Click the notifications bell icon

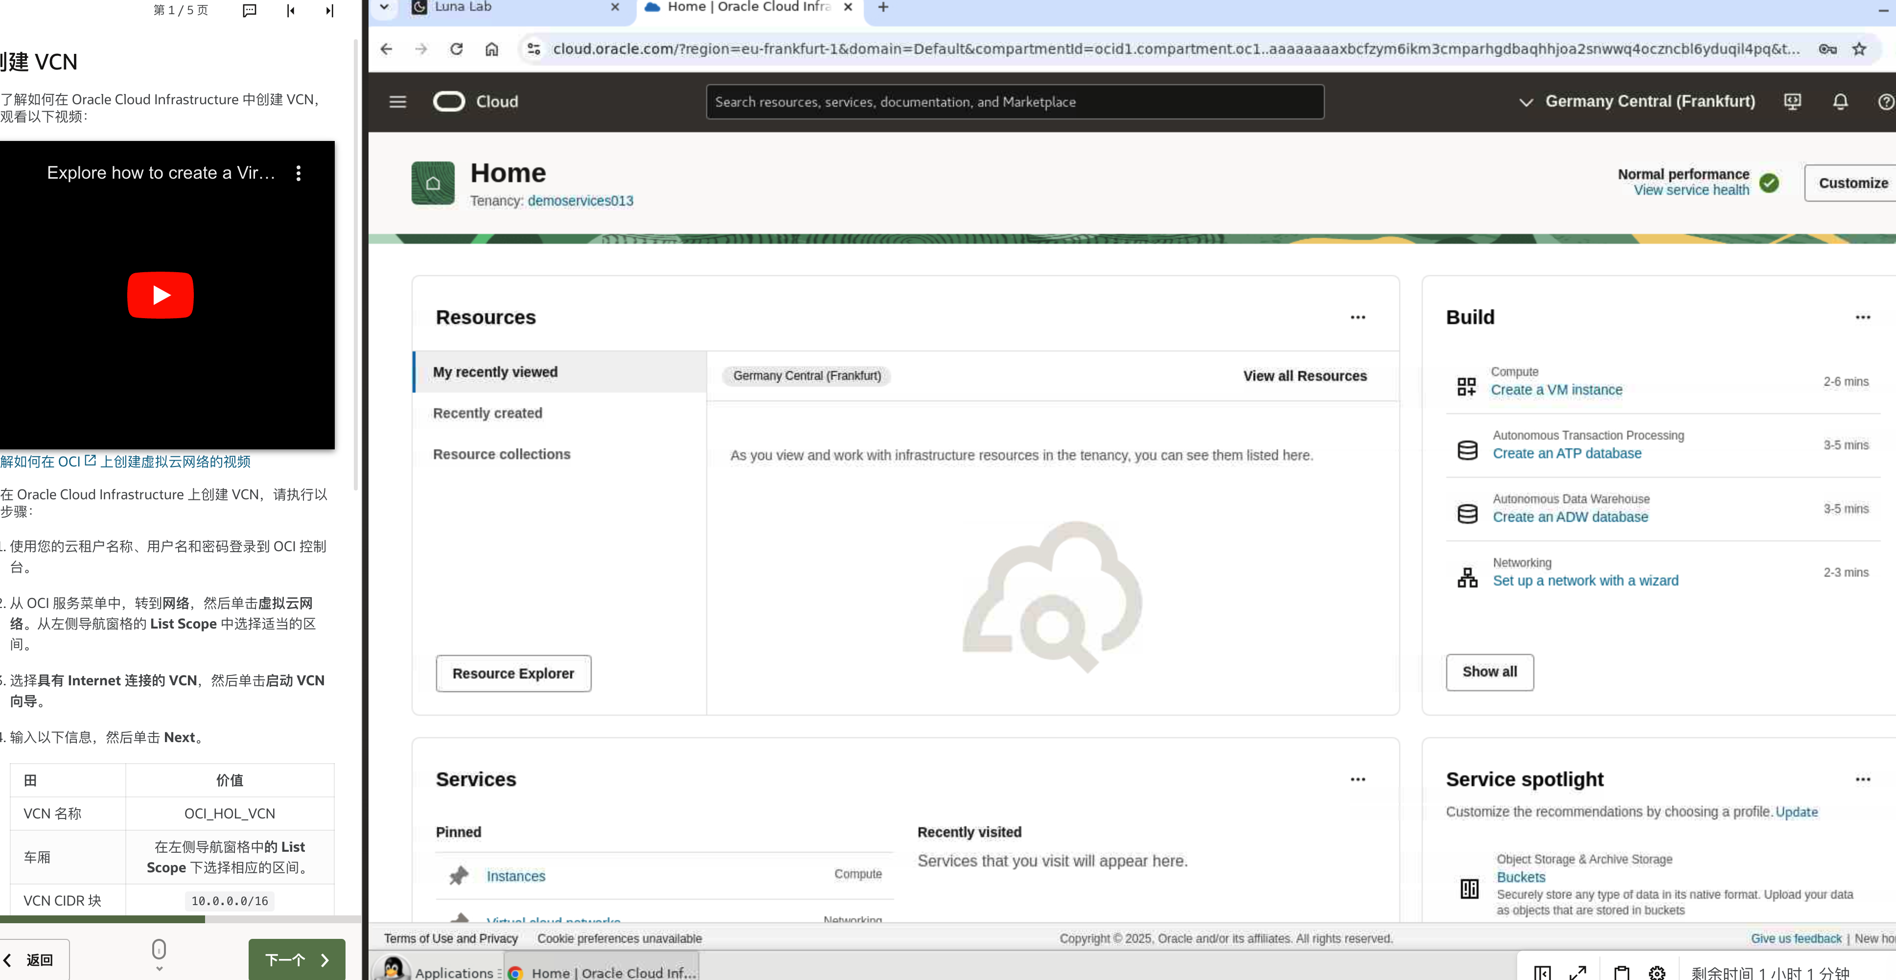(1840, 102)
